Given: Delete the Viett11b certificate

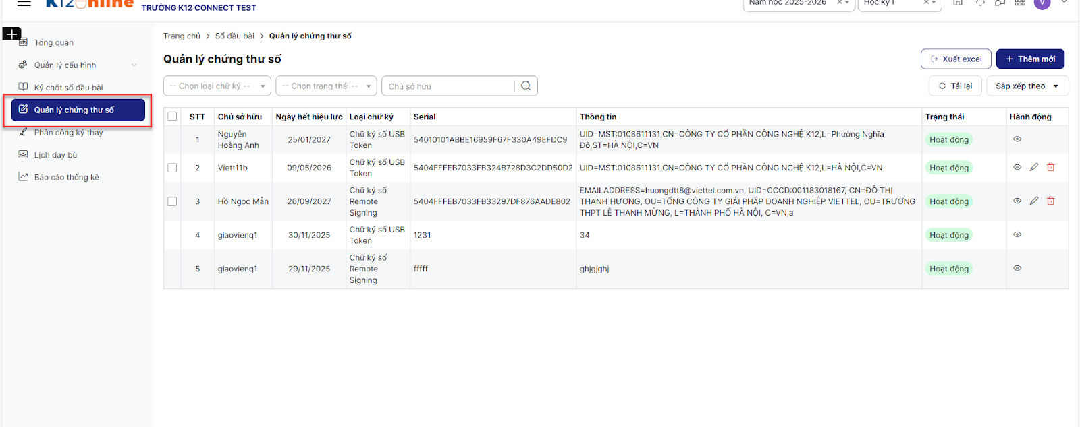Looking at the screenshot, I should point(1051,167).
